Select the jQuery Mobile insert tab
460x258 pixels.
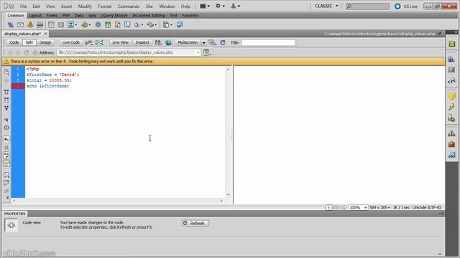[114, 15]
